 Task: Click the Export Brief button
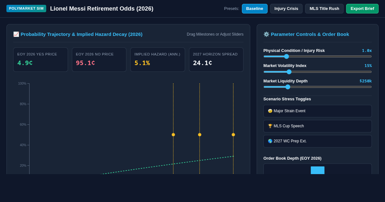tap(362, 9)
